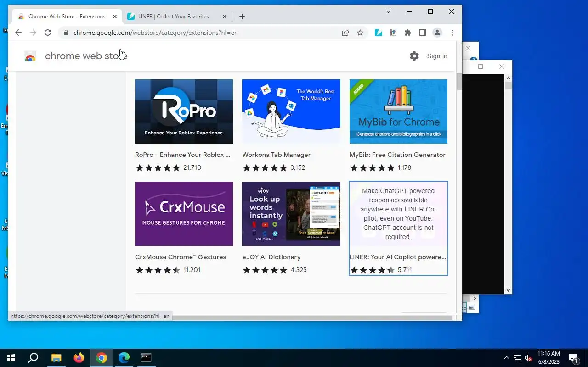Image resolution: width=588 pixels, height=367 pixels.
Task: Open LINER Co-pilot description card
Action: point(398,214)
